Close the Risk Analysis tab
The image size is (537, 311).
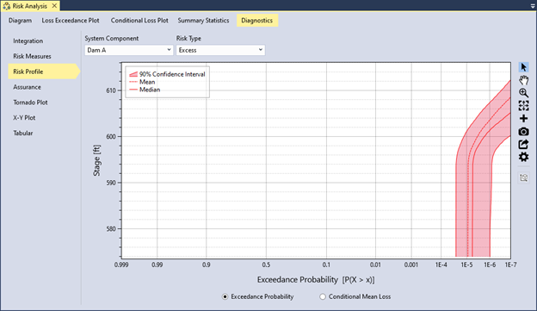click(54, 6)
